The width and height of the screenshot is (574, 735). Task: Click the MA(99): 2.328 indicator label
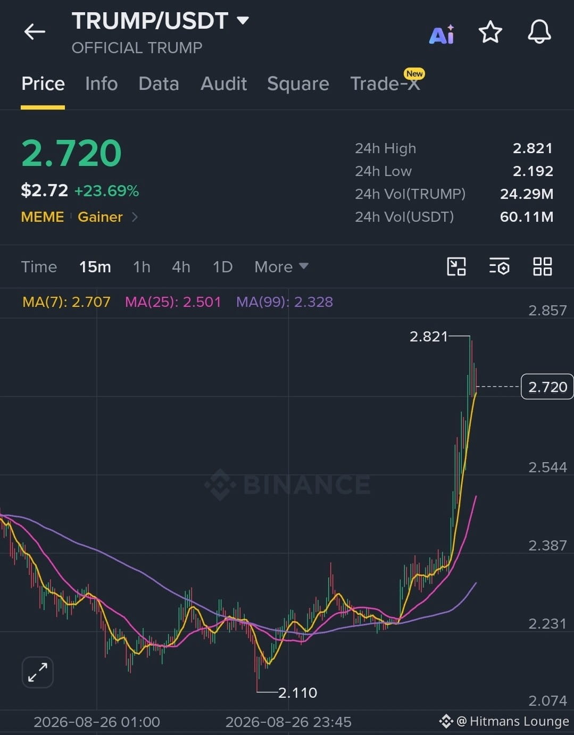pos(285,302)
